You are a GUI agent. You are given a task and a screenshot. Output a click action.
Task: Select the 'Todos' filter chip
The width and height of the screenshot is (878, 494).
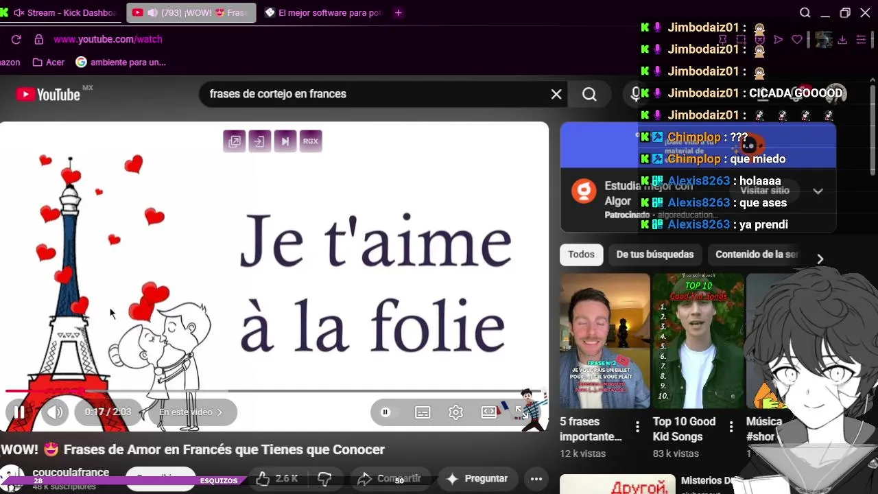(581, 255)
